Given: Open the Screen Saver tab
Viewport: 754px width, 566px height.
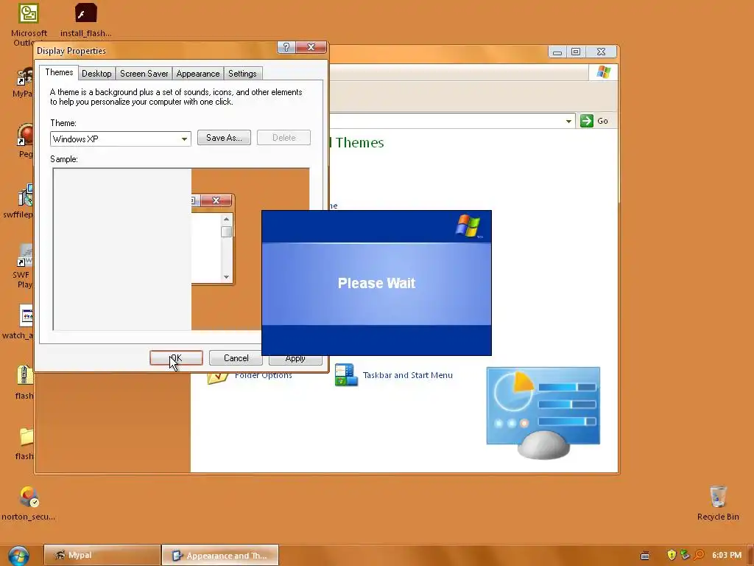Looking at the screenshot, I should [144, 74].
